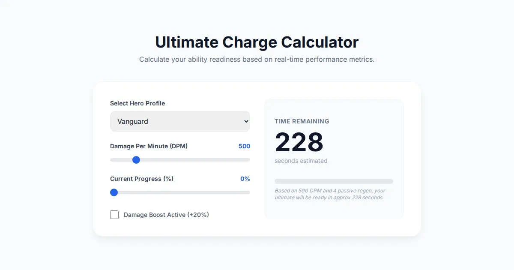The height and width of the screenshot is (270, 514).
Task: Click the 'Damage Per Minute (DPM)' label
Action: coord(149,146)
